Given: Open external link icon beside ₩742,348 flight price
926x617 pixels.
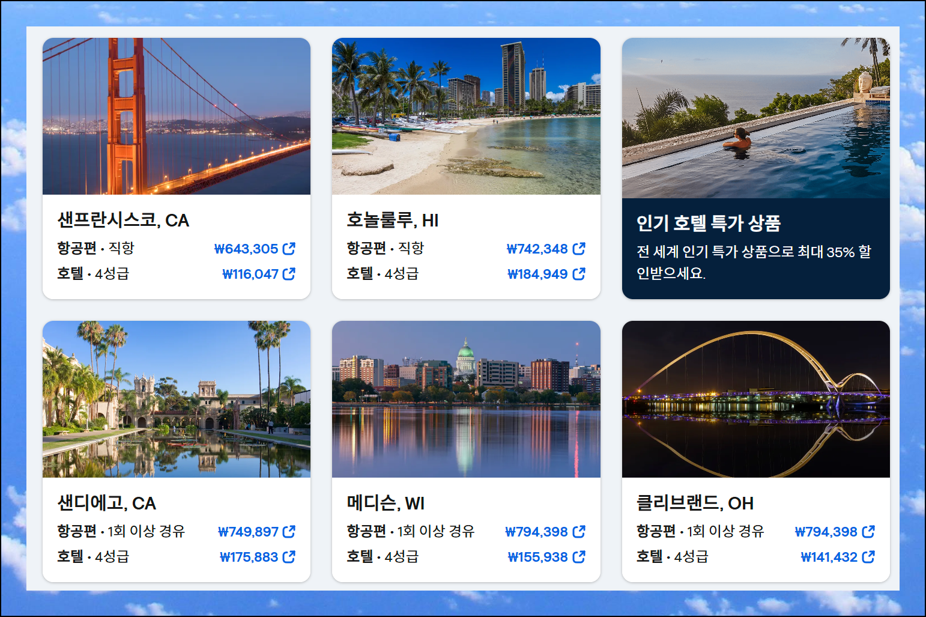Looking at the screenshot, I should (x=579, y=249).
